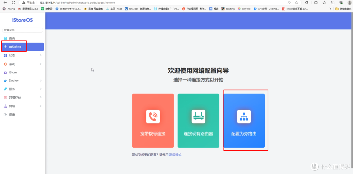Click the 网络 topology icon
Image resolution: width=353 pixels, height=174 pixels.
[x=6, y=106]
